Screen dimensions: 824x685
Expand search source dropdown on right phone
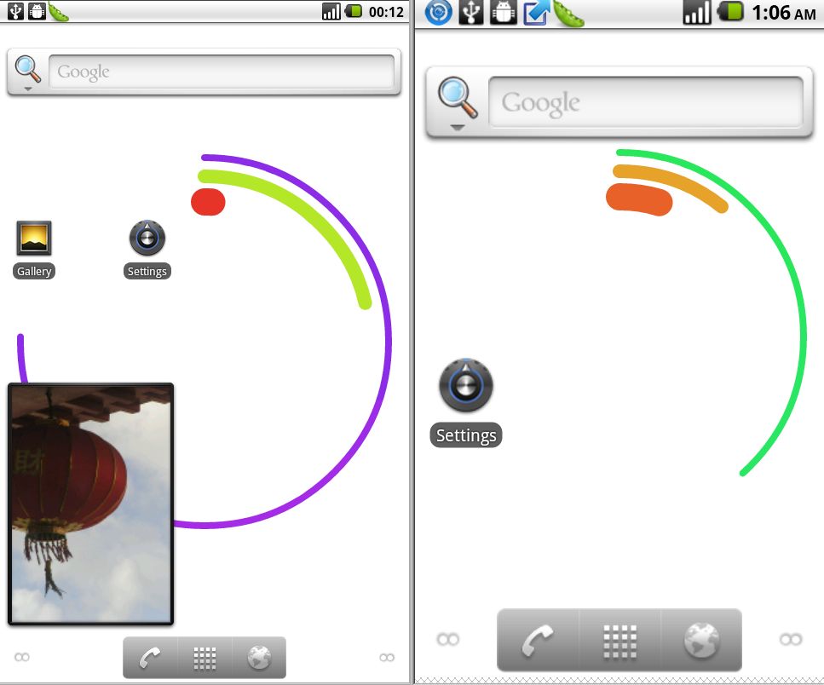click(x=458, y=127)
